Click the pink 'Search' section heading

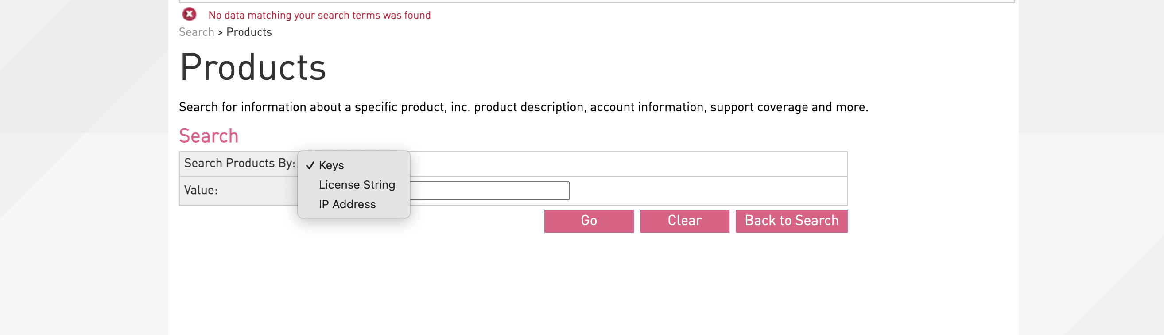[x=209, y=136]
